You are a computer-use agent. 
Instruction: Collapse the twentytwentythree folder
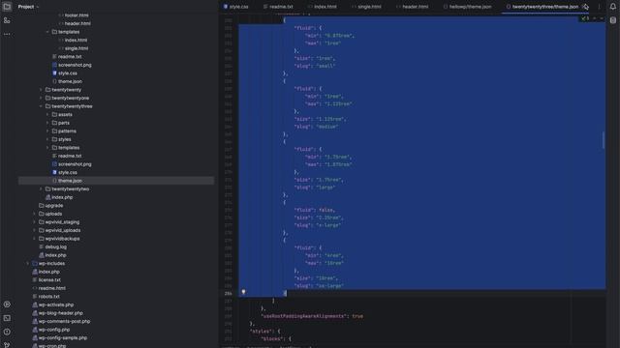click(41, 106)
